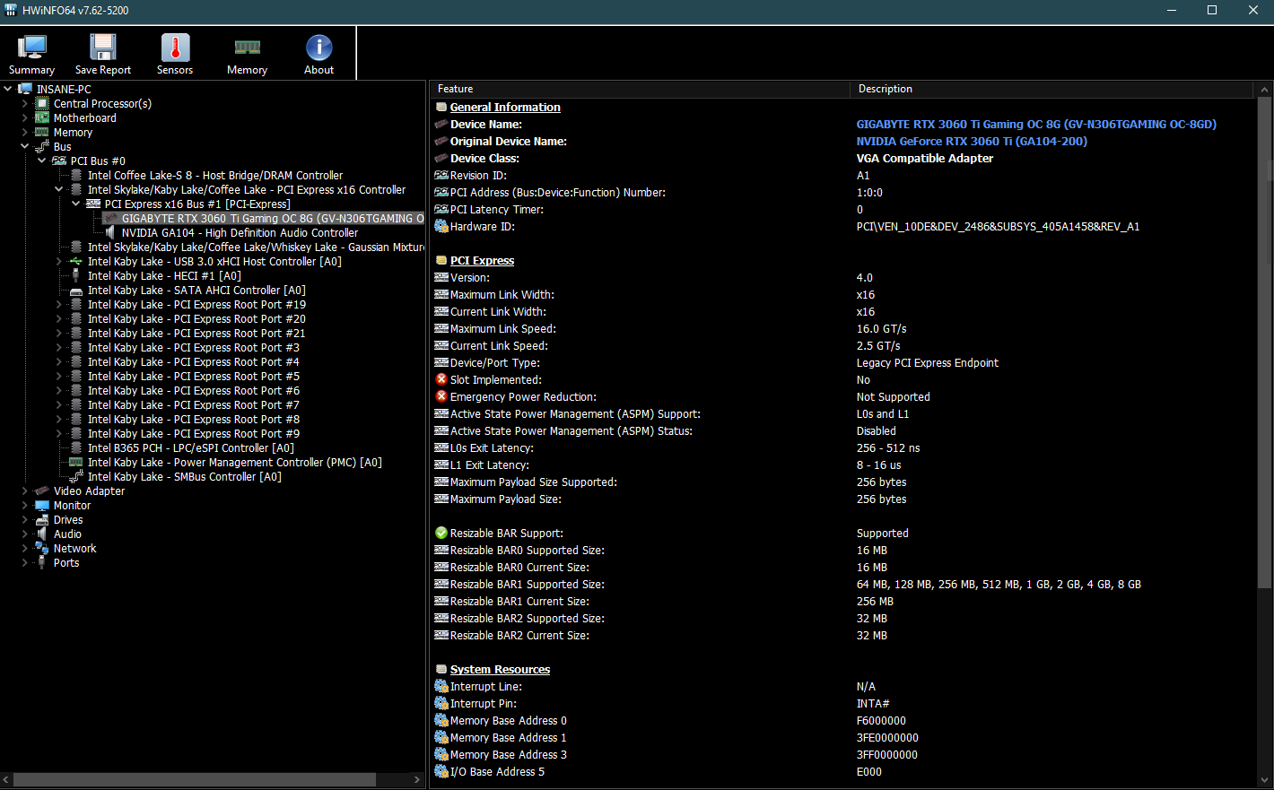Viewport: 1274px width, 790px height.
Task: Click the Feature column header
Action: pos(640,89)
